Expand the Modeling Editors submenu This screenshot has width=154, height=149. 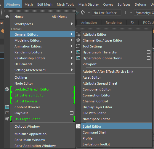click(x=43, y=40)
